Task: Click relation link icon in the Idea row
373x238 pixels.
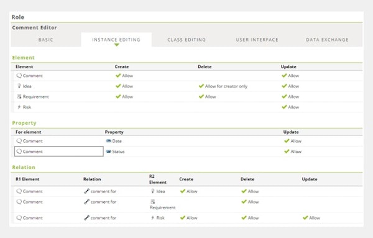Action: (87, 191)
